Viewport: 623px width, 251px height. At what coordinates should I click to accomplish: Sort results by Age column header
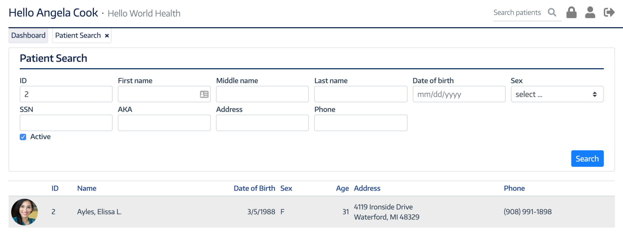pyautogui.click(x=342, y=188)
